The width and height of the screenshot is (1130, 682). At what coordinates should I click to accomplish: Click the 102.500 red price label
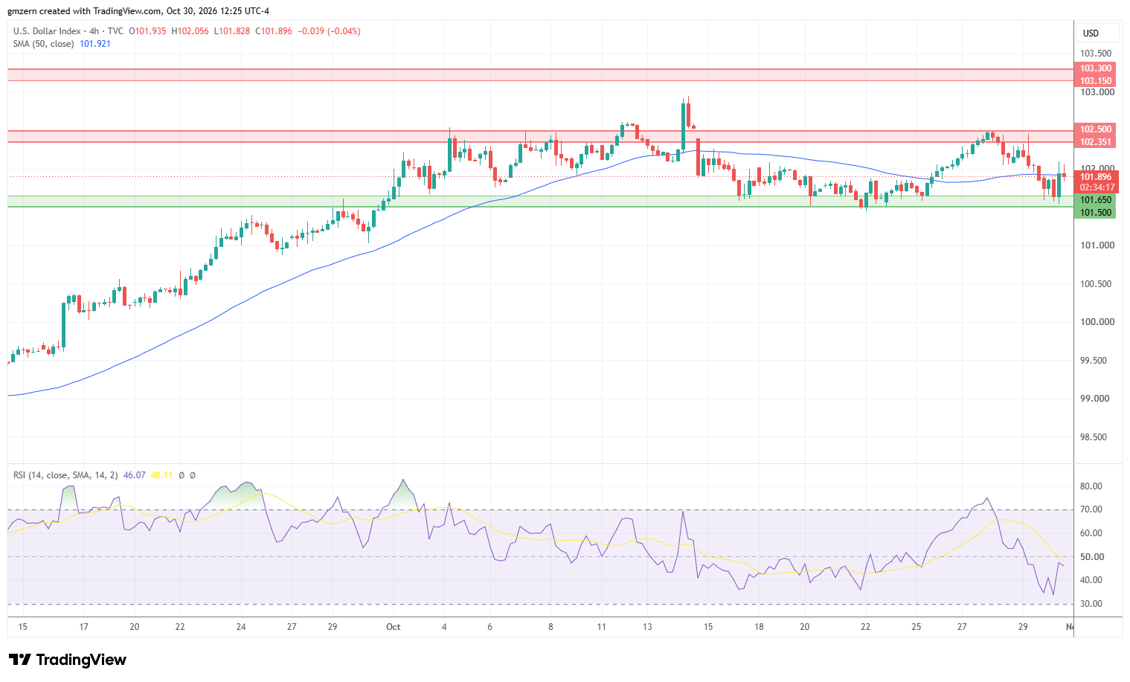pos(1096,129)
